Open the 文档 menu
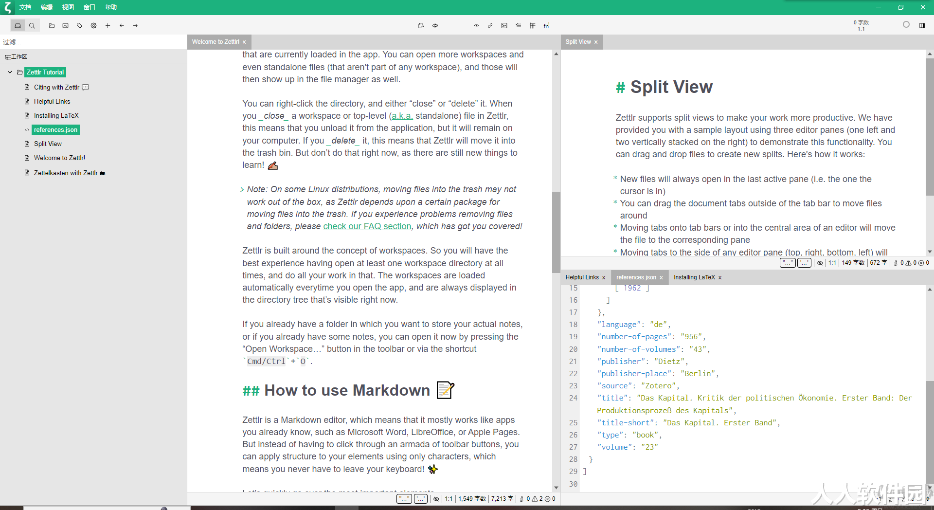This screenshot has height=510, width=934. pyautogui.click(x=25, y=7)
